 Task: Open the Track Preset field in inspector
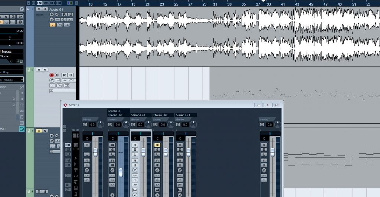pos(12,80)
